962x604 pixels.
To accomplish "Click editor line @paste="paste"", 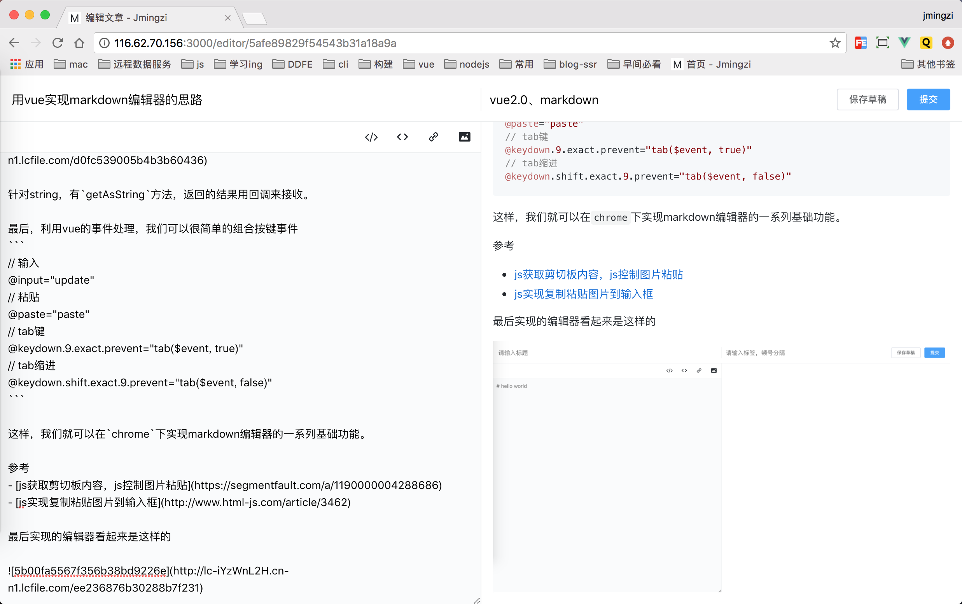I will click(49, 314).
